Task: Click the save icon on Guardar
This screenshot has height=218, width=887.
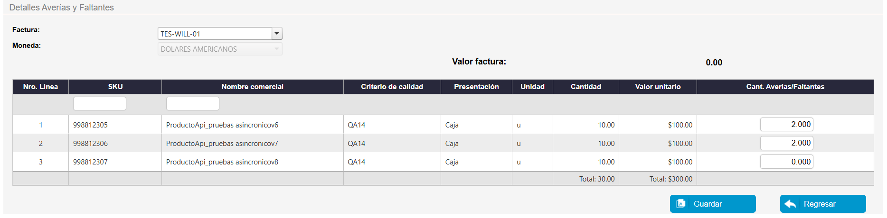Action: pyautogui.click(x=681, y=204)
